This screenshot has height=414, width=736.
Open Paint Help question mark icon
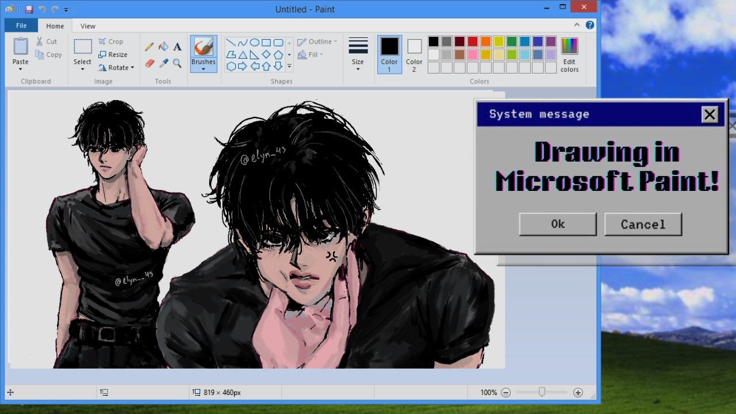[x=589, y=25]
